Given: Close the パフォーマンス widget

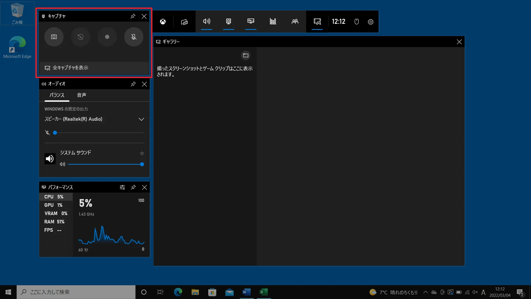Looking at the screenshot, I should pos(144,187).
